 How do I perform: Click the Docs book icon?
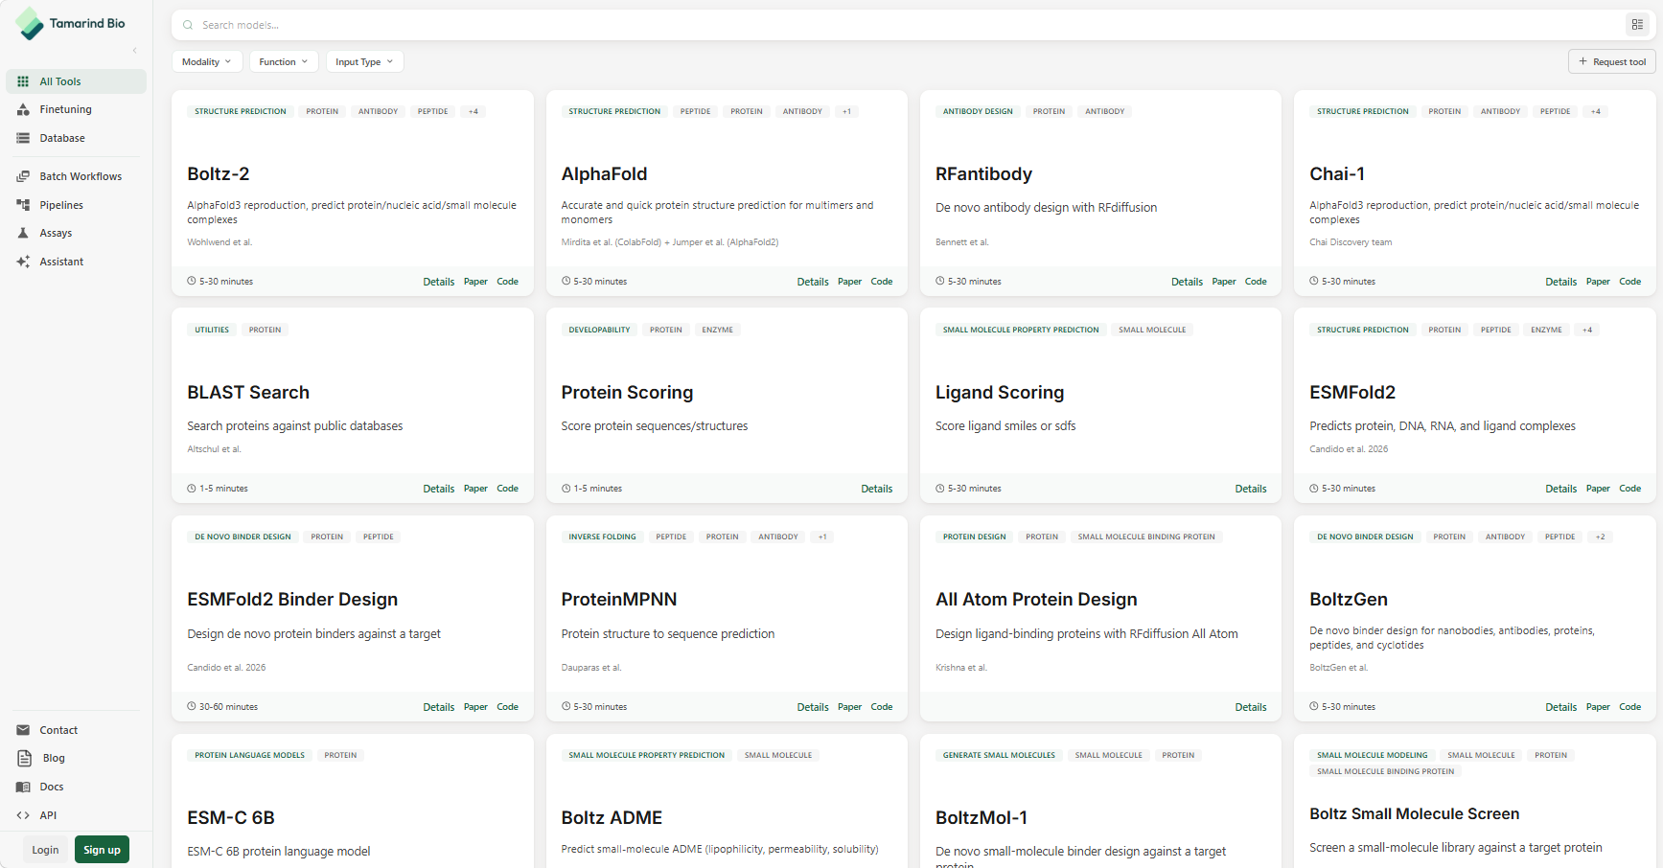tap(23, 787)
